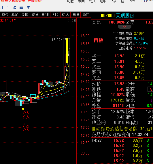Click the diamond marker icon above the chart
Image resolution: width=153 pixels, height=164 pixels.
68,21
